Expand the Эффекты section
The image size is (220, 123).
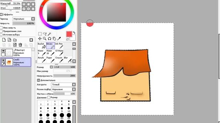(1, 14)
